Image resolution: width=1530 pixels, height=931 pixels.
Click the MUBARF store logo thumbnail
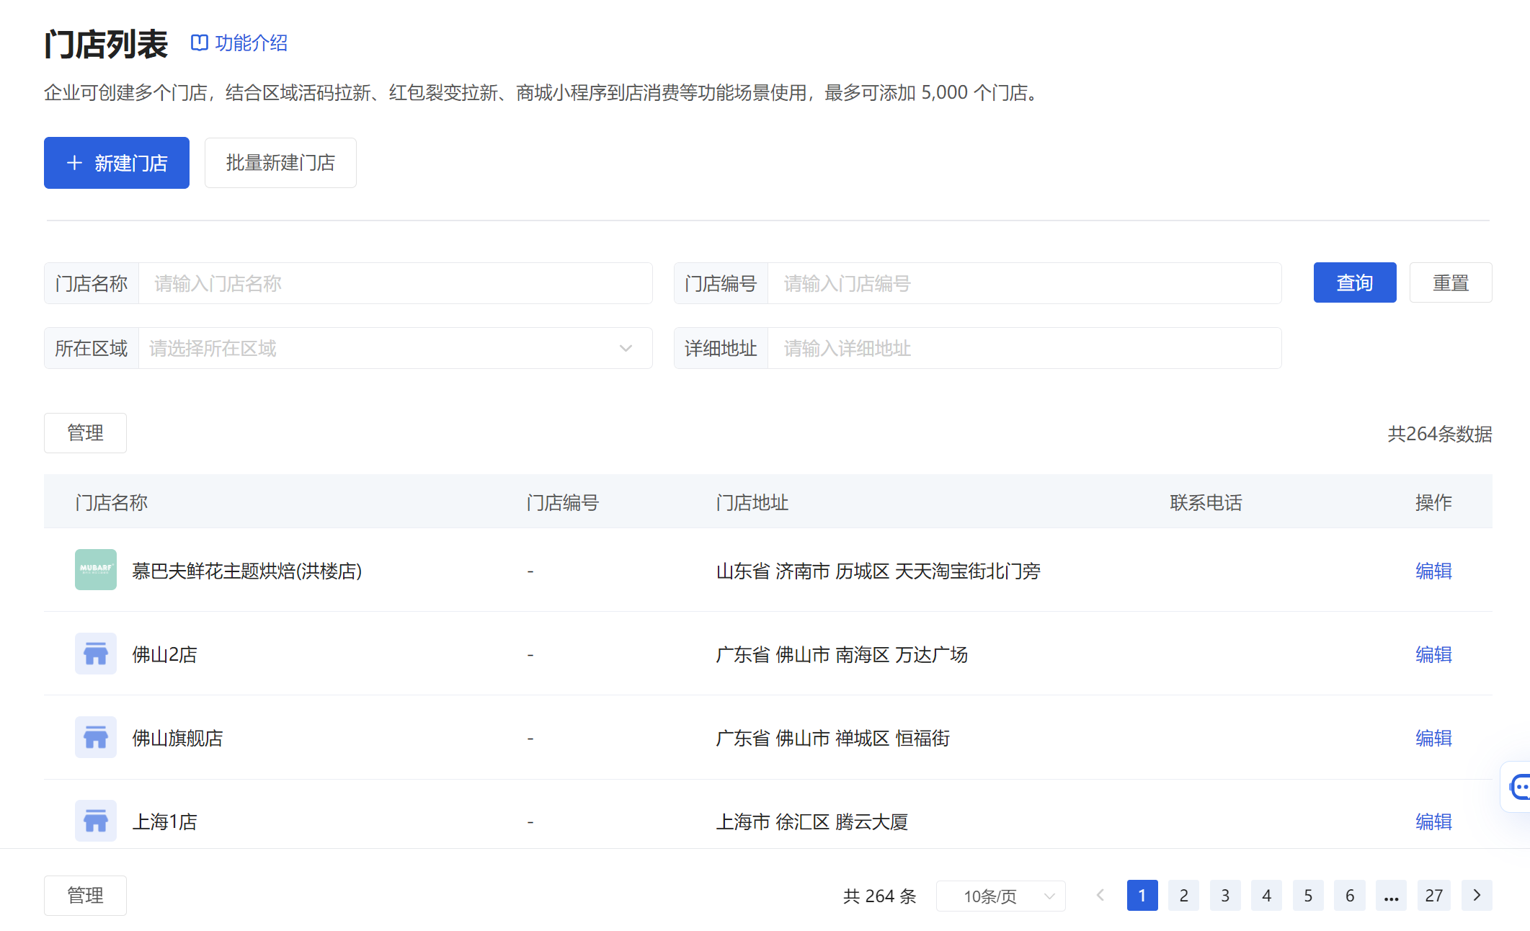coord(95,570)
